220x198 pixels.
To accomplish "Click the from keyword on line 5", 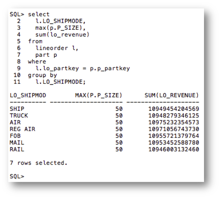I will coord(35,41).
